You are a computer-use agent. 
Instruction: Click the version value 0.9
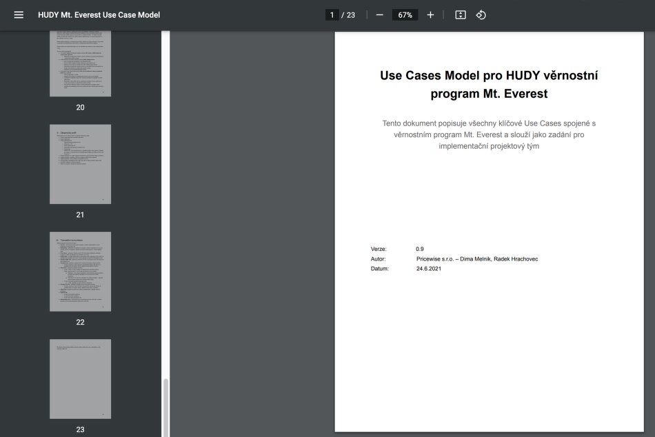pyautogui.click(x=420, y=249)
